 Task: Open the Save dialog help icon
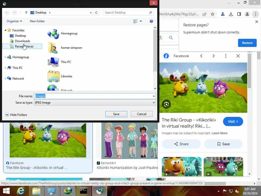click(151, 21)
